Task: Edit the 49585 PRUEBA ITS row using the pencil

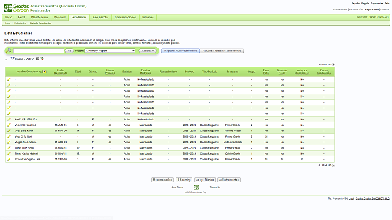Action: (x=9, y=119)
